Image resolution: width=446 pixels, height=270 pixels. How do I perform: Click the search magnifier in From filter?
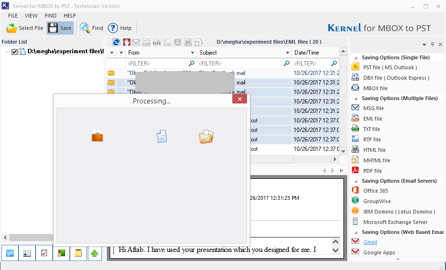coord(192,63)
